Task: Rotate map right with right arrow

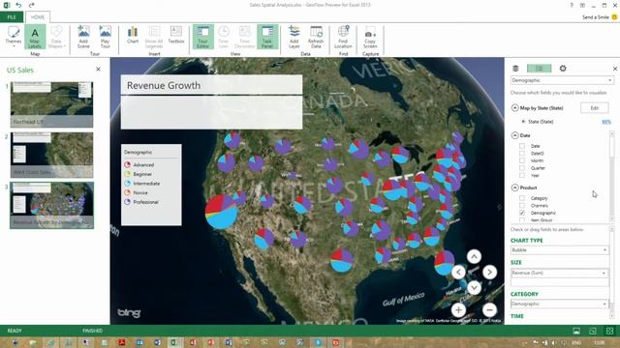Action: tap(489, 272)
